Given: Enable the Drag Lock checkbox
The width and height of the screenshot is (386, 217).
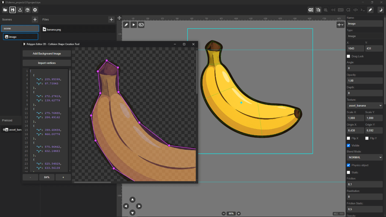Looking at the screenshot, I should [349, 56].
